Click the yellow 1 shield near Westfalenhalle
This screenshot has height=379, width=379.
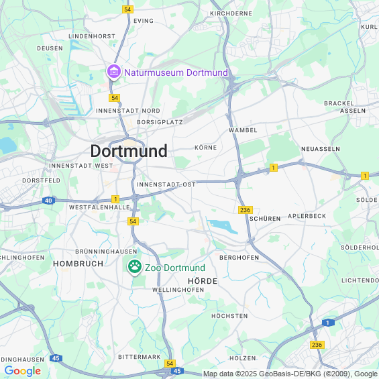[x=115, y=199]
